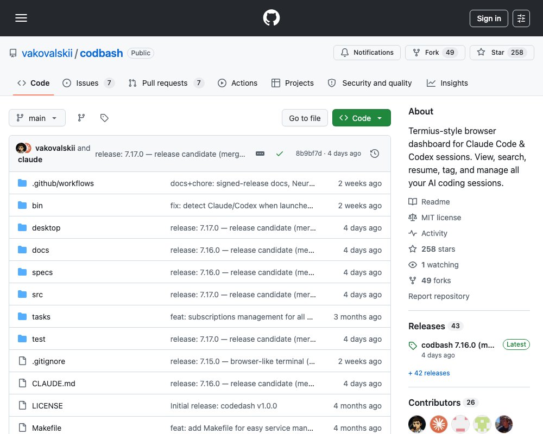Switch to the Issues tab
Image resolution: width=543 pixels, height=434 pixels.
(x=88, y=83)
